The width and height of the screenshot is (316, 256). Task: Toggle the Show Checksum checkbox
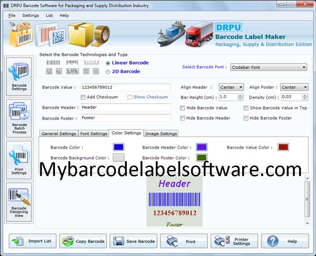(x=130, y=97)
